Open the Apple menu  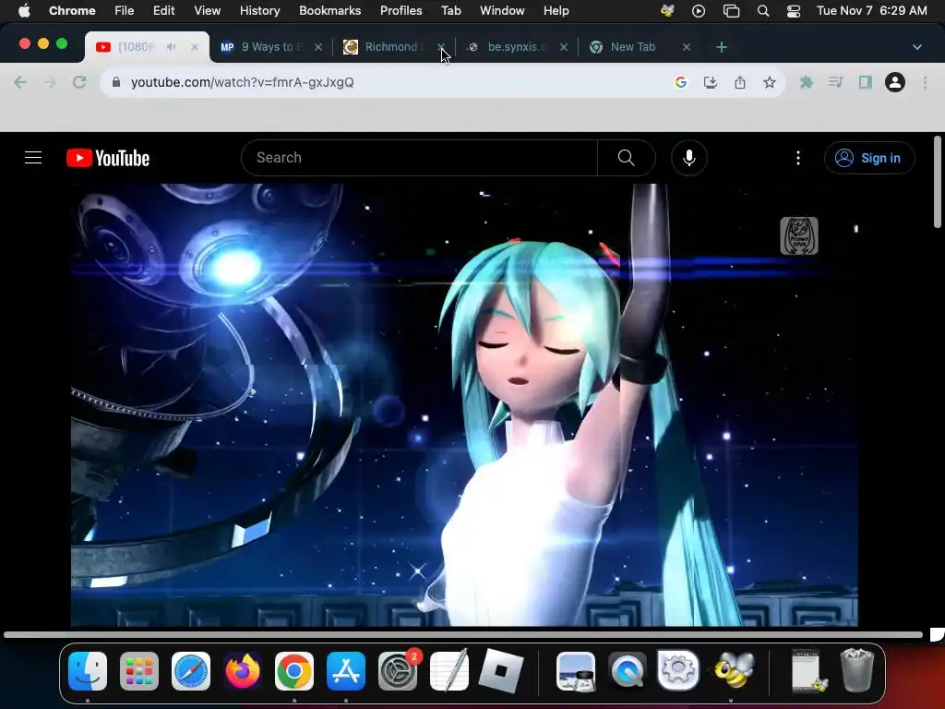(24, 11)
